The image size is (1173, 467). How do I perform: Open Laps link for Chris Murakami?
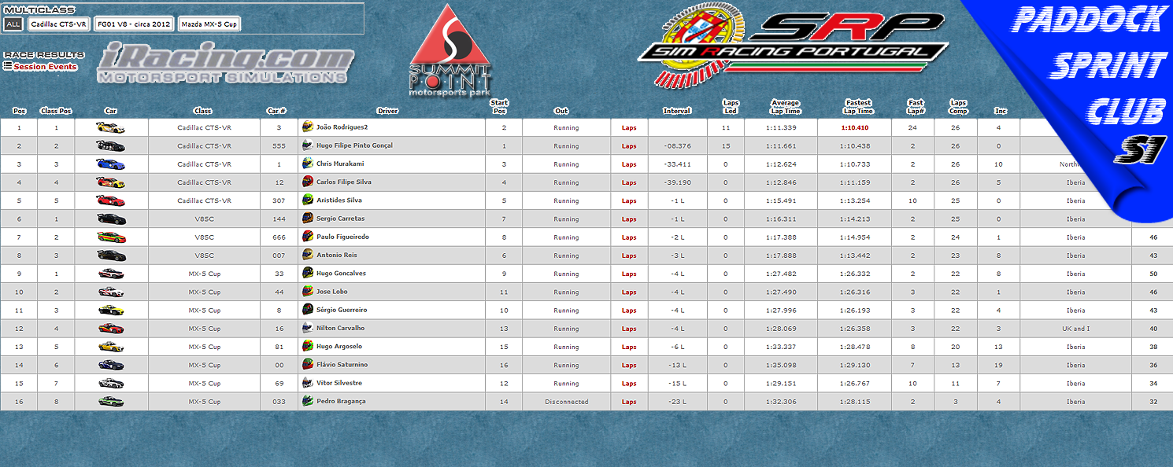pyautogui.click(x=629, y=164)
